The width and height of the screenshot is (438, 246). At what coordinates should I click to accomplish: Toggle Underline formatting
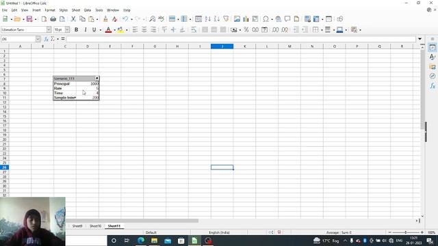pos(94,29)
